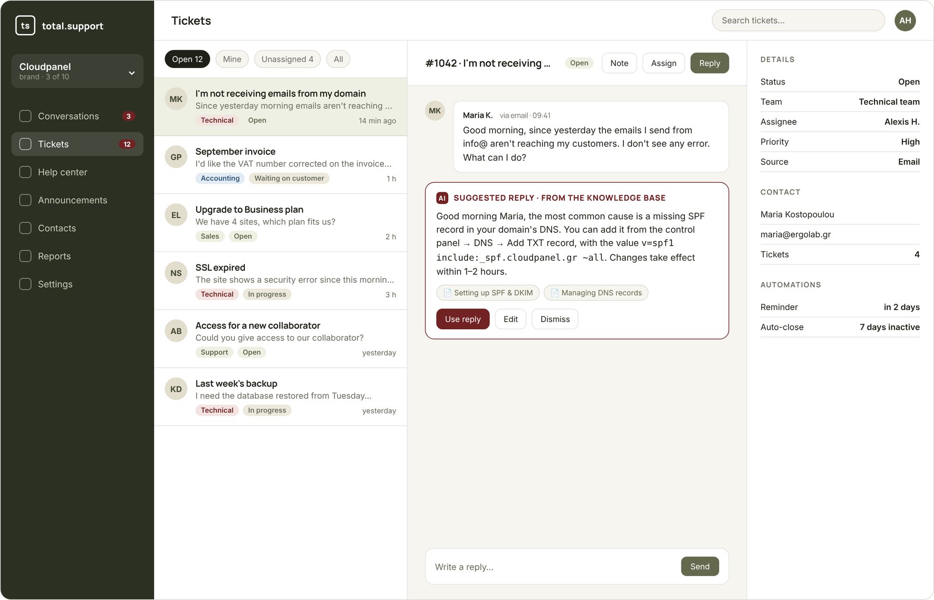This screenshot has width=934, height=600.
Task: Click the NS avatar on SSL expired
Action: [176, 273]
